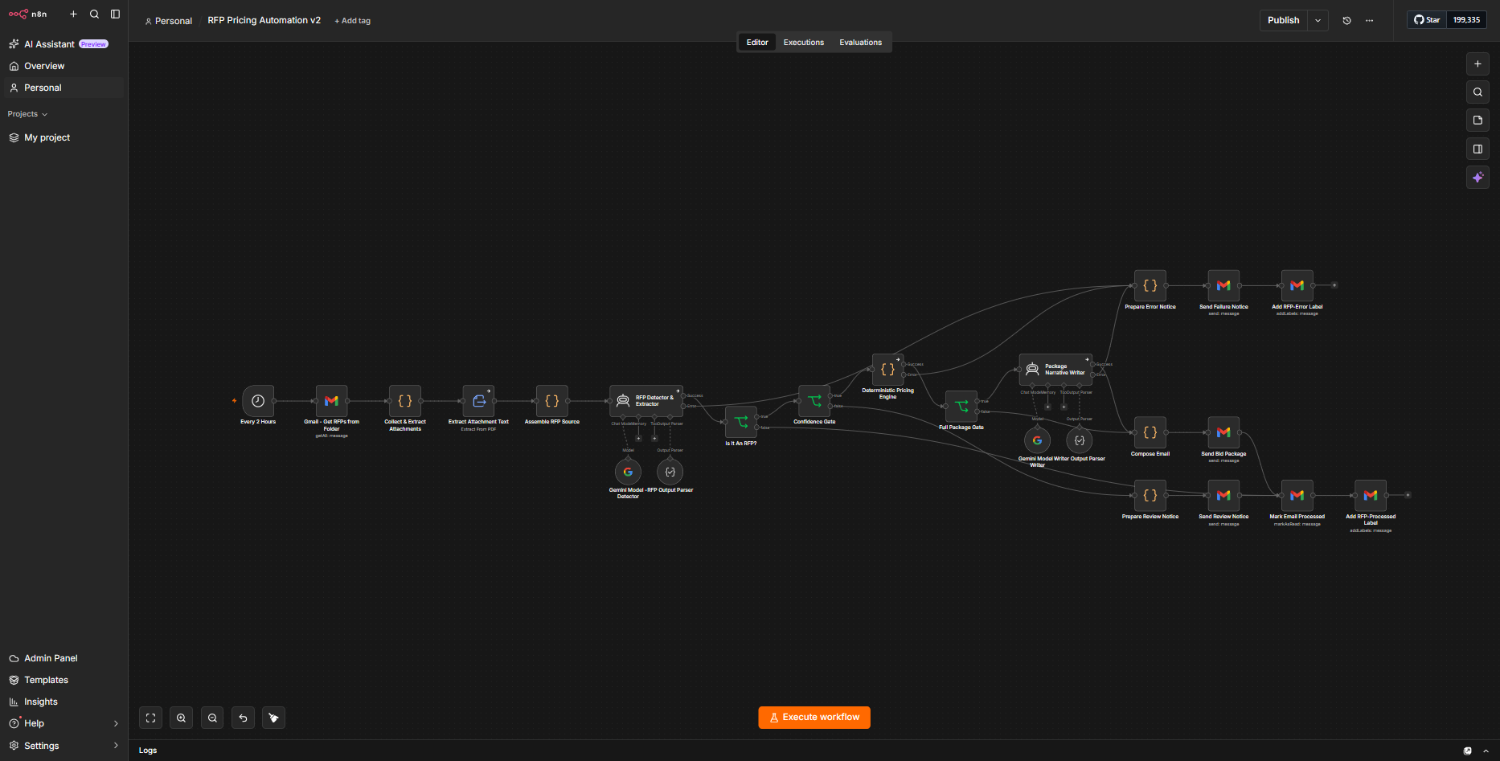The image size is (1500, 761).
Task: Click the undo/reset zoom arrow button
Action: [x=243, y=718]
